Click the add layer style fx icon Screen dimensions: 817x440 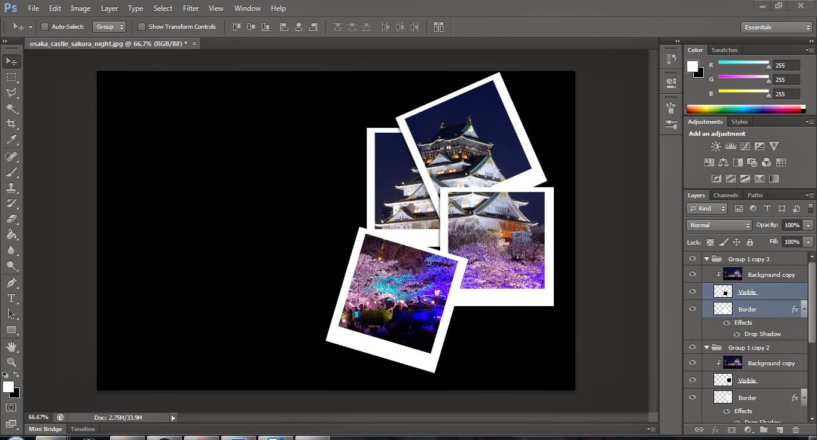click(715, 429)
